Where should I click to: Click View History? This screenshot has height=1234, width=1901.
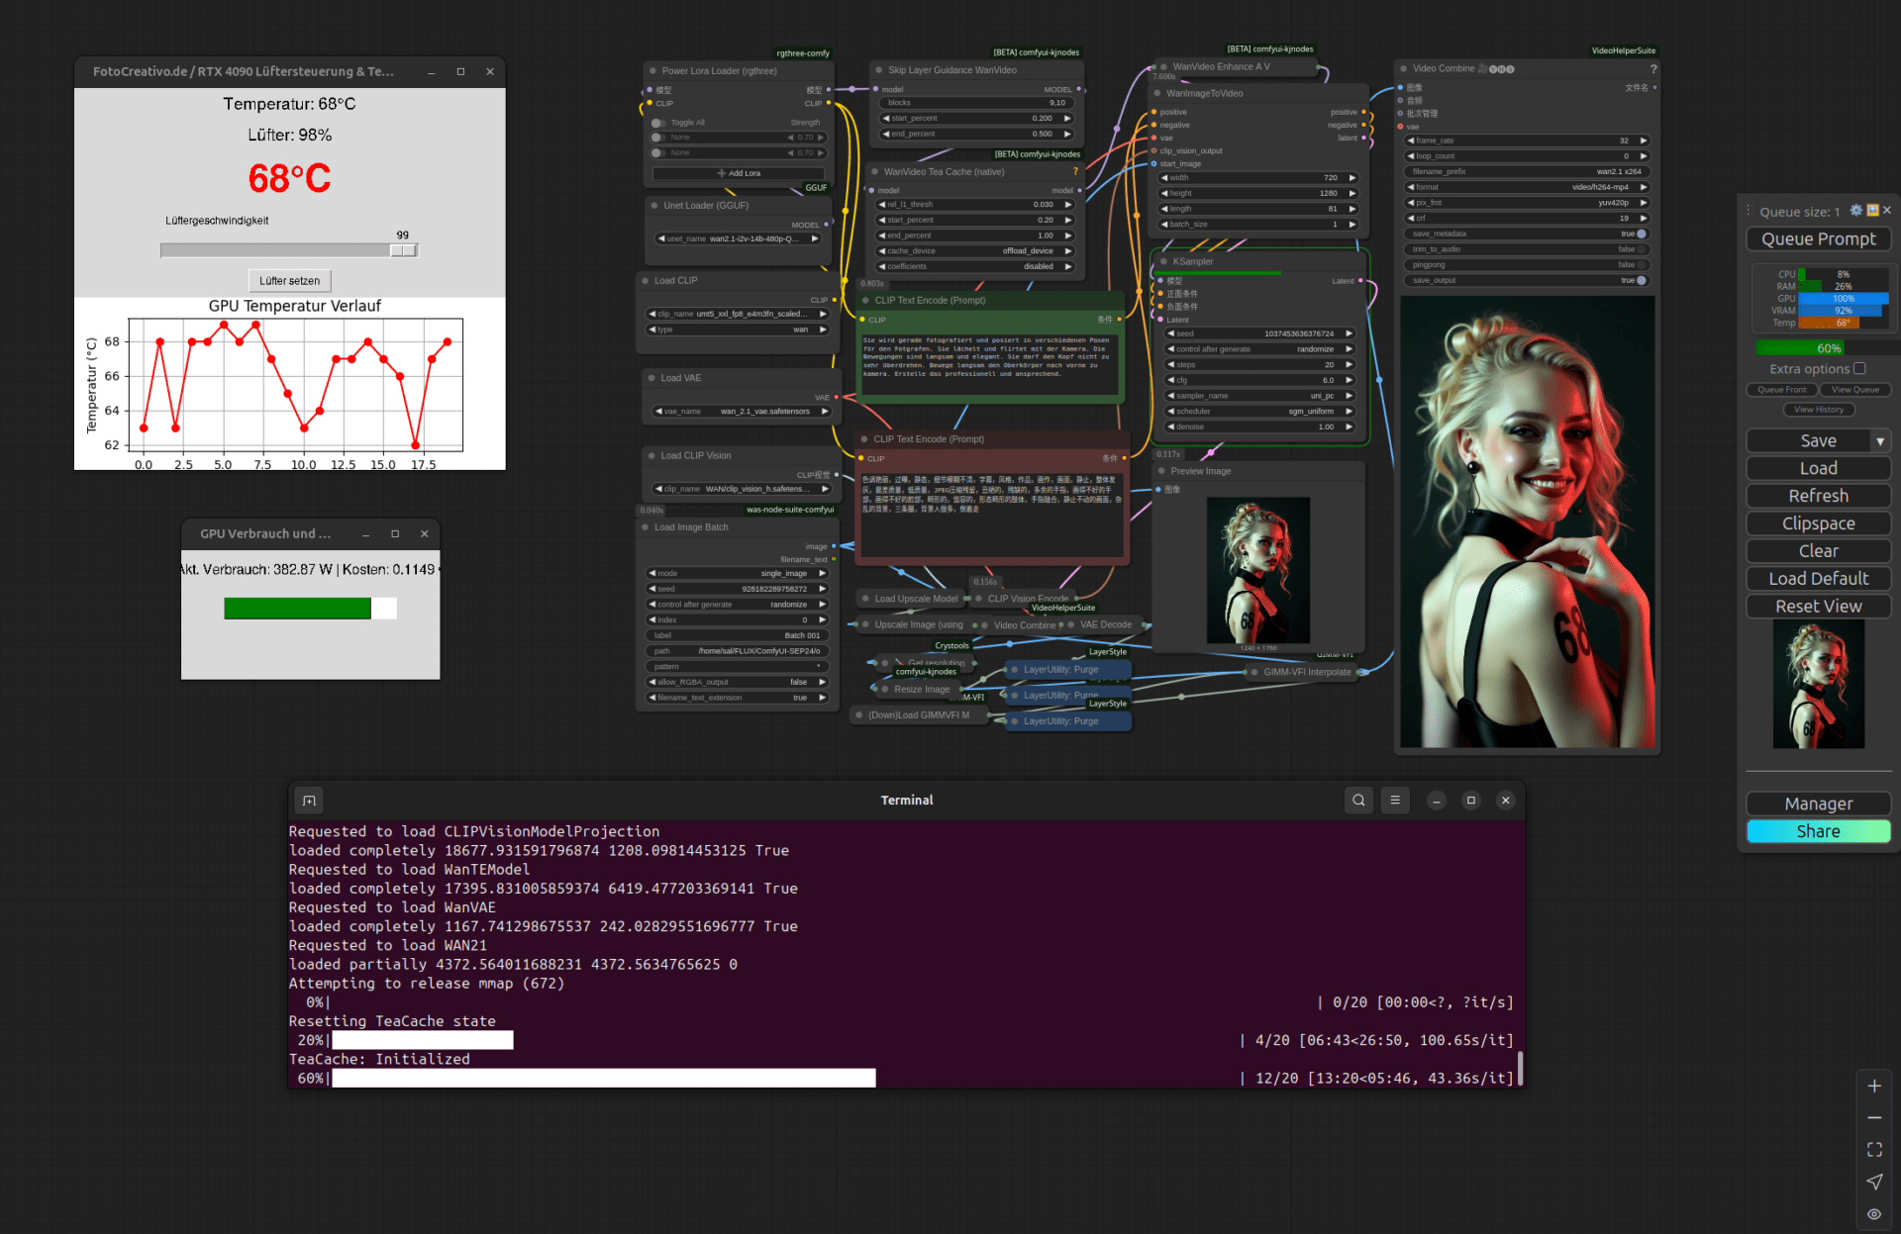[x=1819, y=410]
